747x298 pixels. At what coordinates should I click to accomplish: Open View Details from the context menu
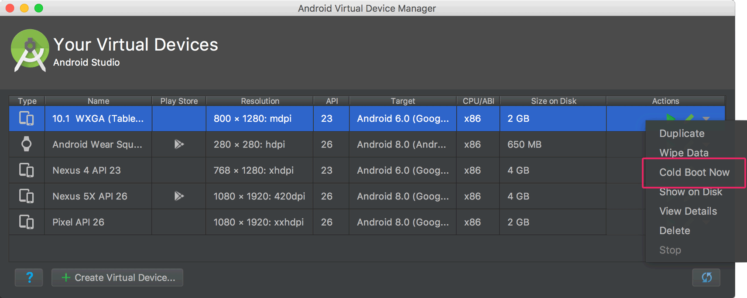(x=688, y=211)
